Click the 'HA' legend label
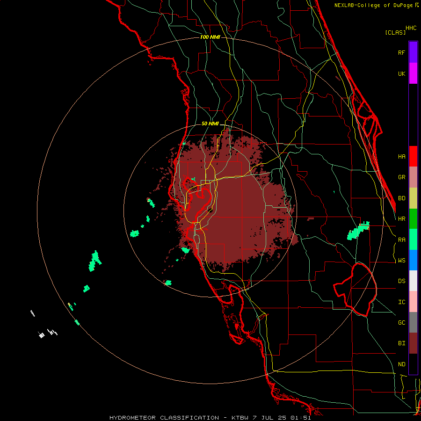The height and width of the screenshot is (421, 421). (x=401, y=157)
